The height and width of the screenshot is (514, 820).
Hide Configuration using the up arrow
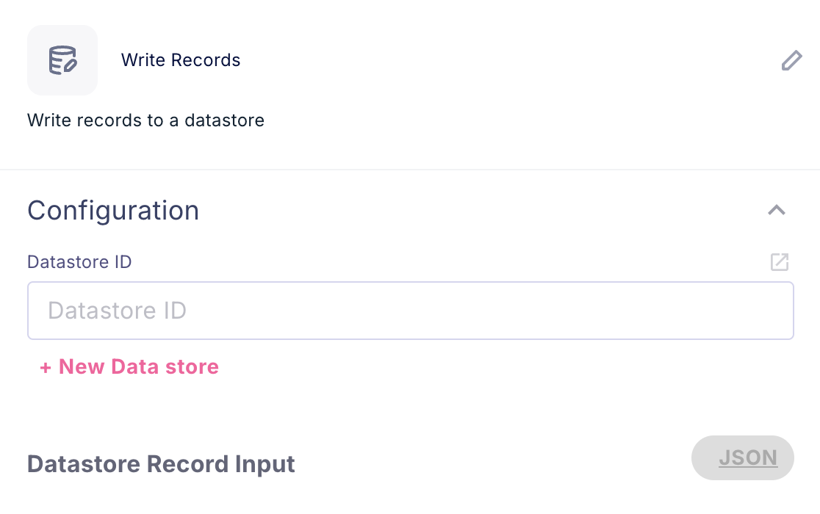pyautogui.click(x=777, y=211)
